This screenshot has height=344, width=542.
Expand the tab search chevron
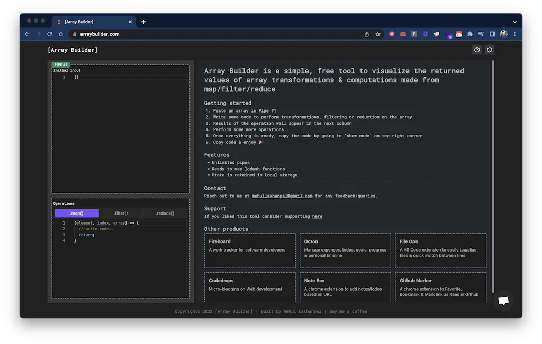point(514,22)
